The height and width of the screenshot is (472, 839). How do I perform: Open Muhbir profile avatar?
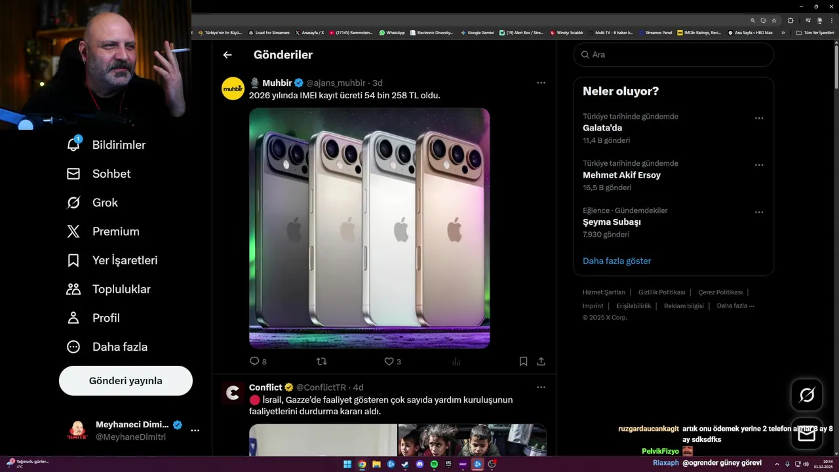pos(233,88)
